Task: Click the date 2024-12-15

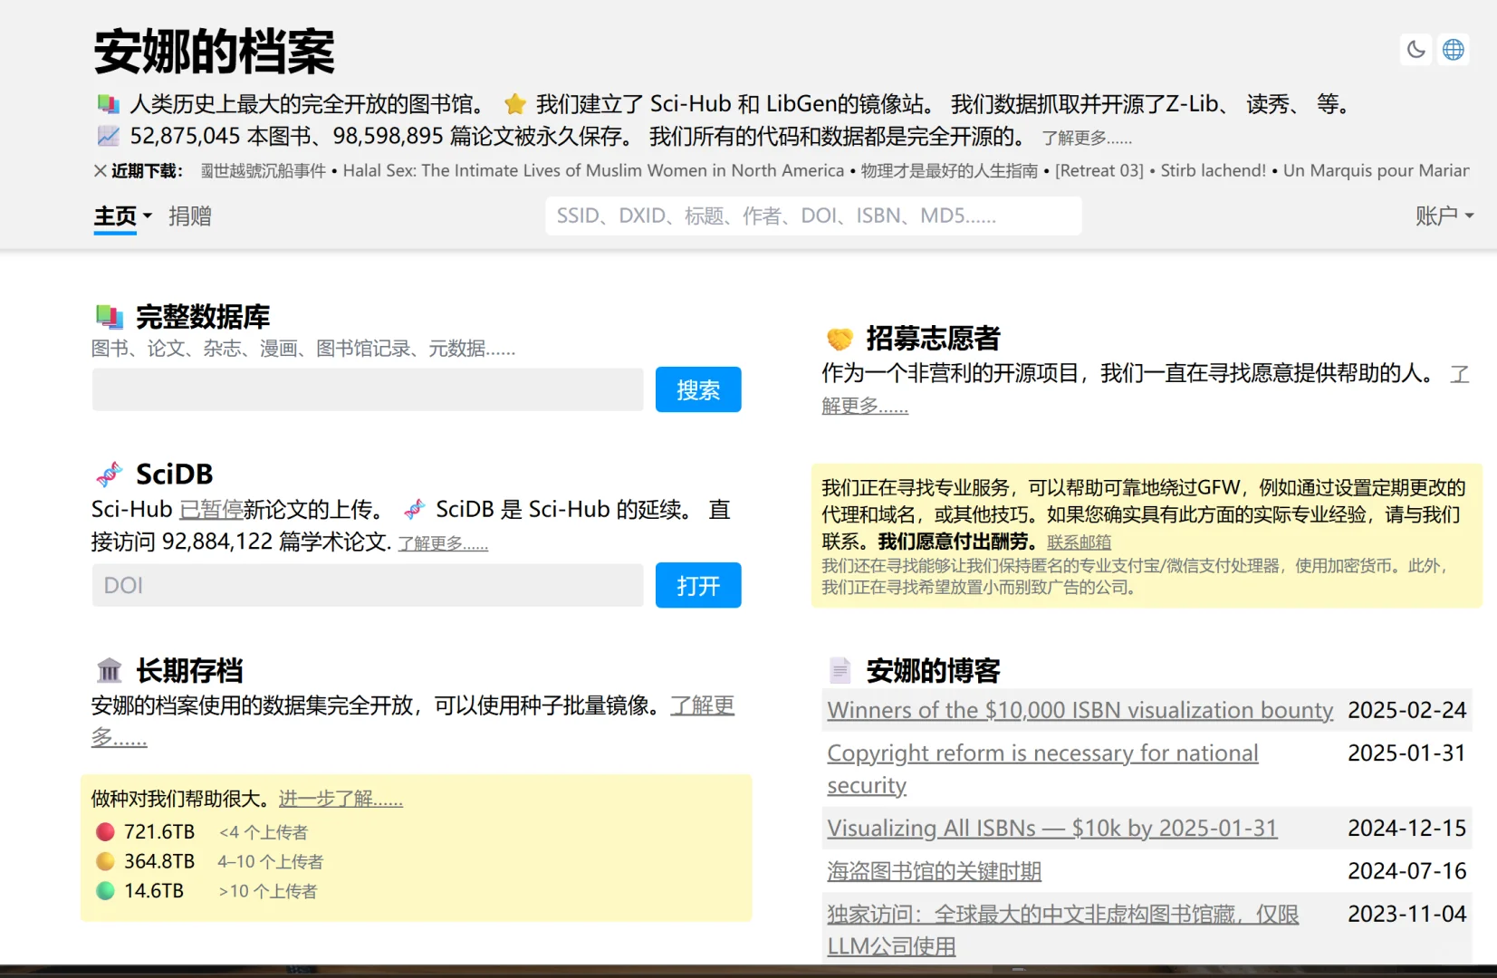Action: (x=1406, y=828)
